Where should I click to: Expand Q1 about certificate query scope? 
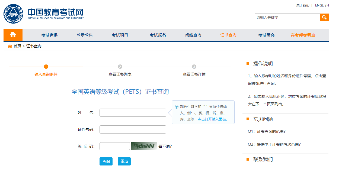click(267, 131)
